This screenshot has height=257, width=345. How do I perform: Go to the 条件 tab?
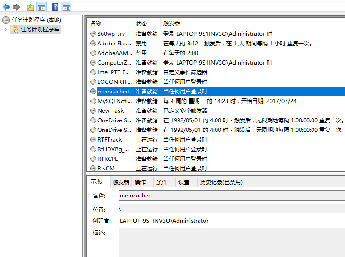coord(162,182)
